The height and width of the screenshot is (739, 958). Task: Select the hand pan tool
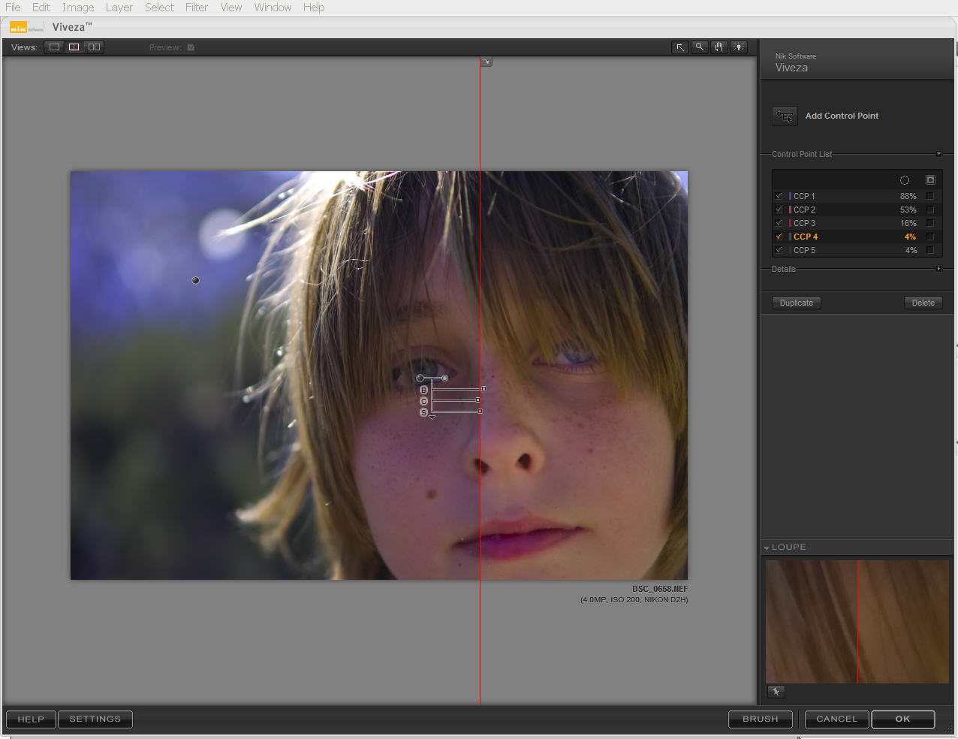click(x=719, y=47)
